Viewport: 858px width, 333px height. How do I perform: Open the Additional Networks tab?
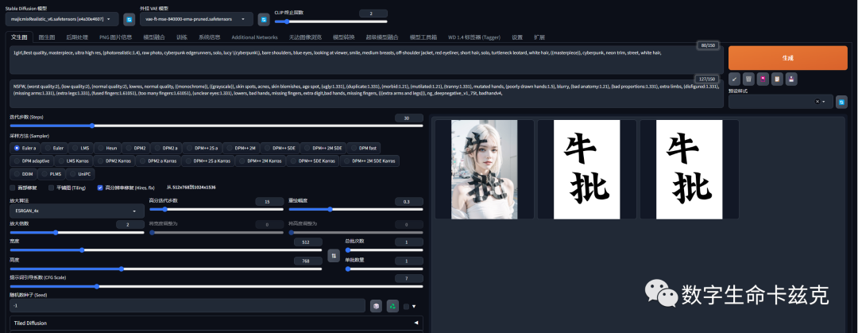point(254,37)
